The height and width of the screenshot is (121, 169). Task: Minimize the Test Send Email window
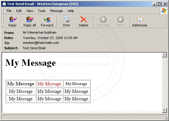(154, 4)
